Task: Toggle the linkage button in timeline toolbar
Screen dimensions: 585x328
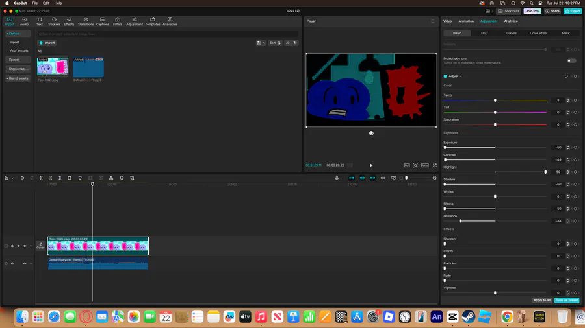Action: pyautogui.click(x=372, y=178)
